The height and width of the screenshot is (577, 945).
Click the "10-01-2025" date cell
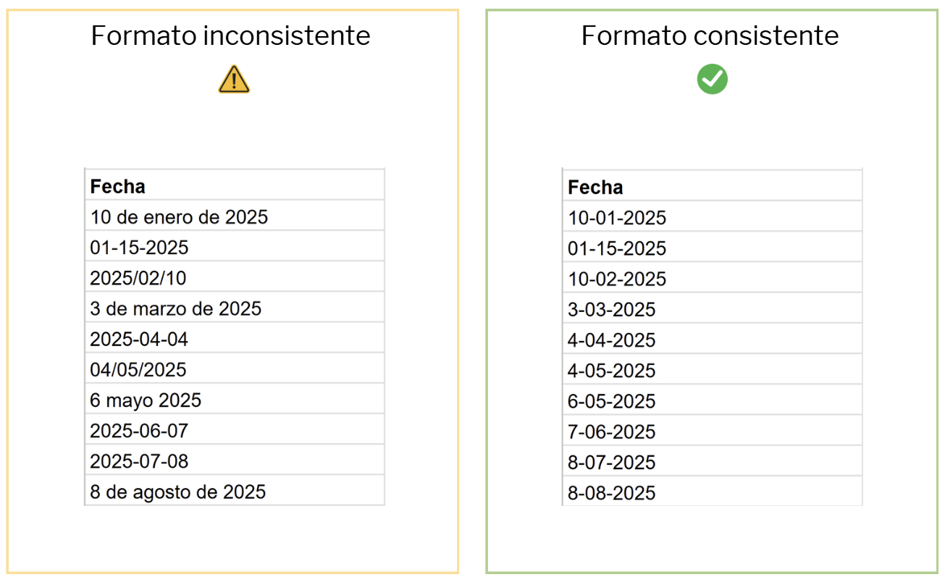point(617,218)
